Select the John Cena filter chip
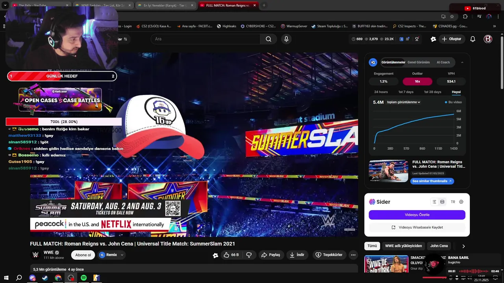Screen dimensions: 504x283 coord(439,246)
